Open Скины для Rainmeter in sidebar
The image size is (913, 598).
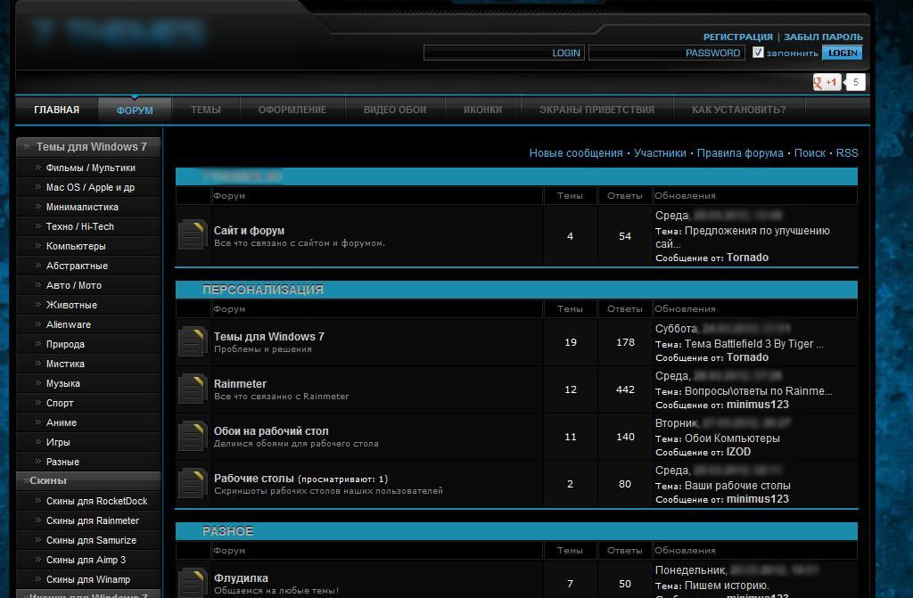tap(93, 521)
